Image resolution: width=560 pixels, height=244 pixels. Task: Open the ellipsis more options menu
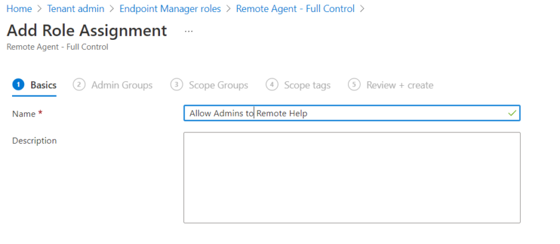coord(189,31)
